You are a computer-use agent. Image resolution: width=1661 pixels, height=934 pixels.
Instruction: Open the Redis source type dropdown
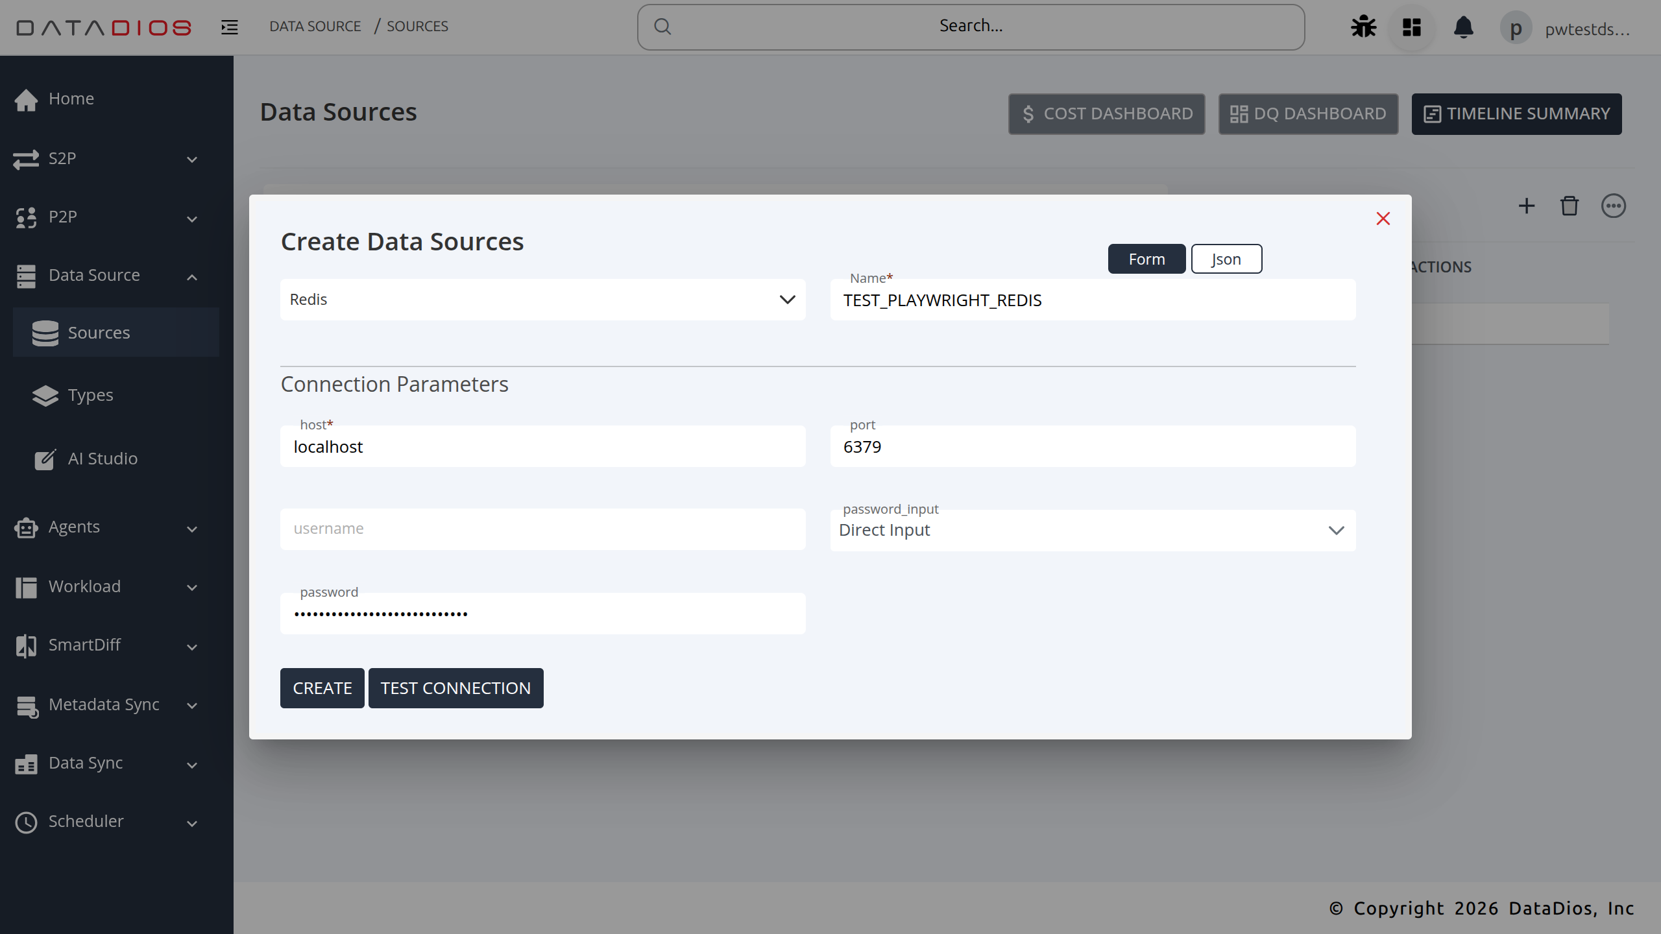pyautogui.click(x=542, y=300)
